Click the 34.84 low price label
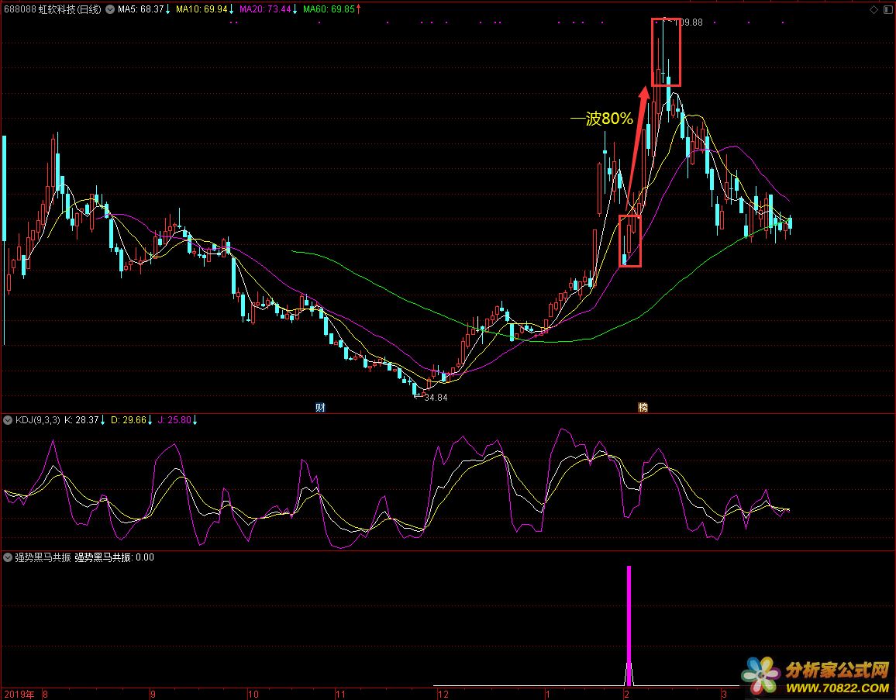Screen dimensions: 896x700 coord(435,398)
